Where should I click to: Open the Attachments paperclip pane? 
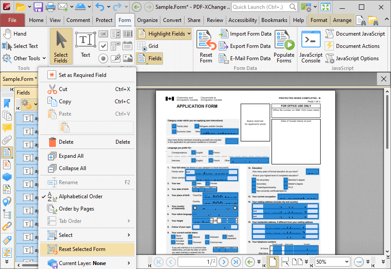click(7, 140)
